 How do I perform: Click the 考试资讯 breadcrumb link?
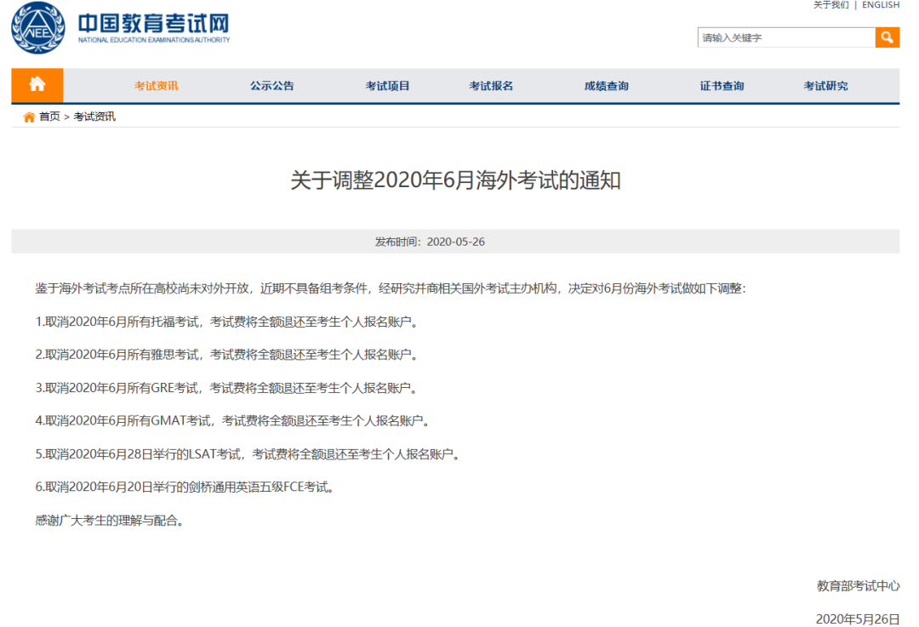point(94,117)
